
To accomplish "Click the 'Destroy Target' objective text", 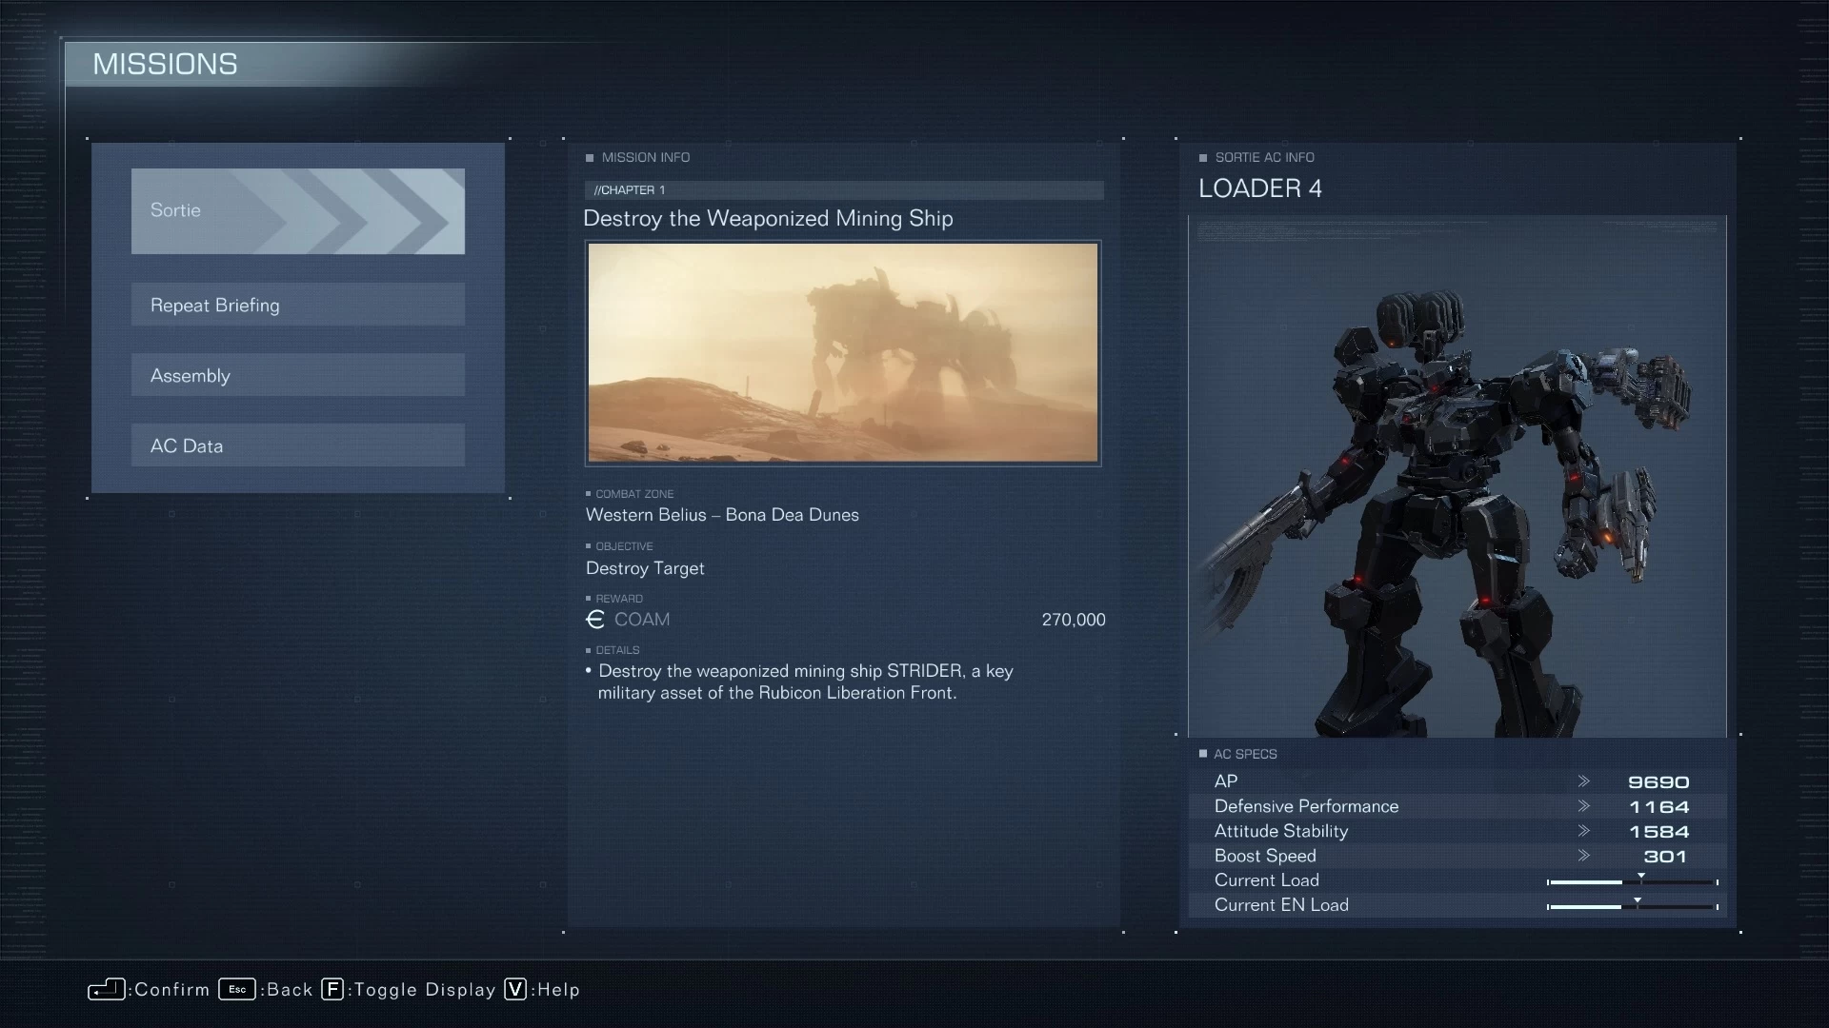I will (645, 568).
